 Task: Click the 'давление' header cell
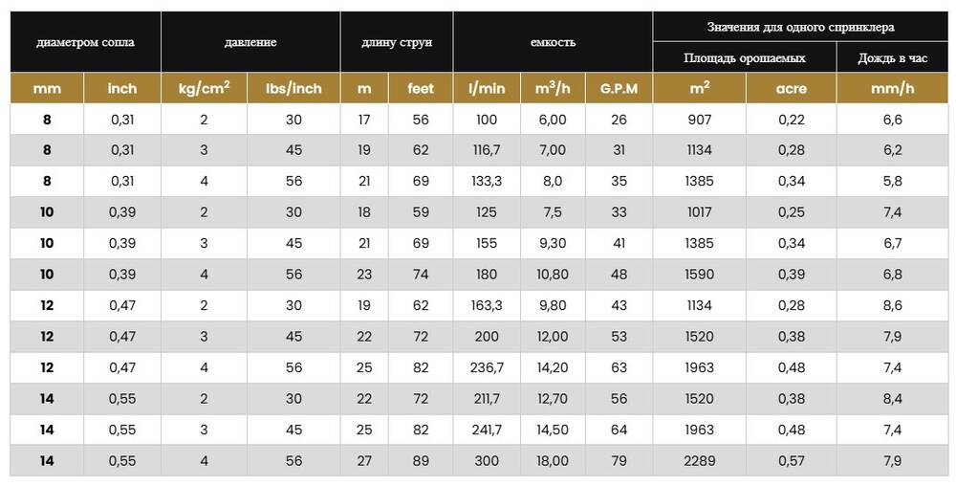pos(250,42)
